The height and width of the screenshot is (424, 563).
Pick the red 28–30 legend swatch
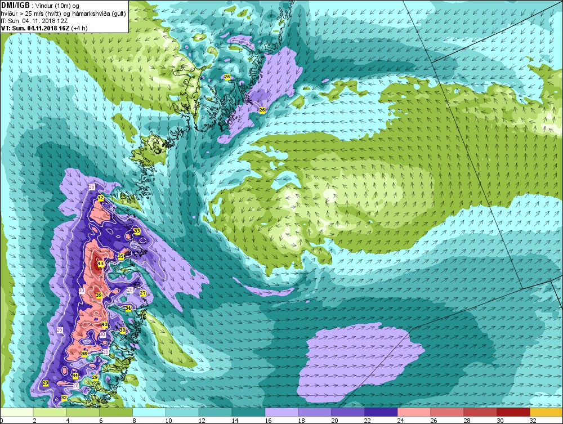click(x=480, y=412)
